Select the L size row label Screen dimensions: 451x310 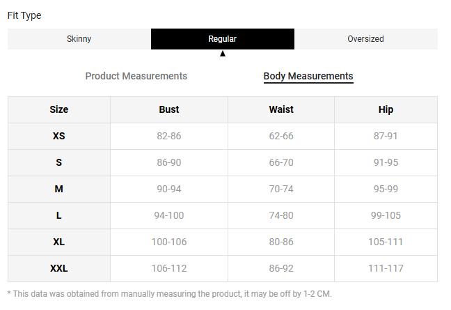(59, 215)
